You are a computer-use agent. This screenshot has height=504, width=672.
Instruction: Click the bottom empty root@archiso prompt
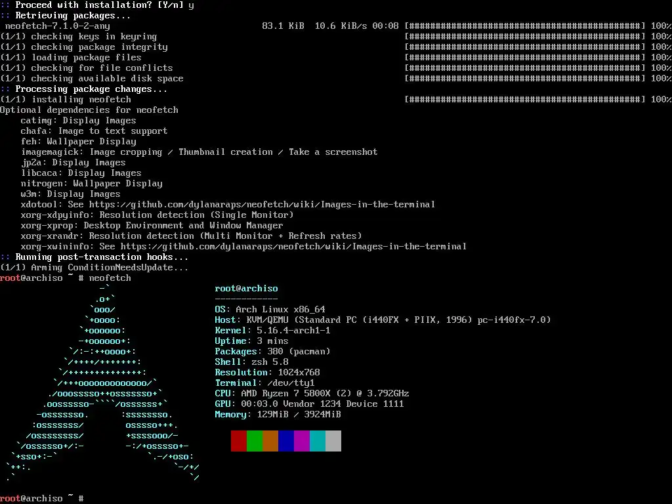pyautogui.click(x=42, y=499)
